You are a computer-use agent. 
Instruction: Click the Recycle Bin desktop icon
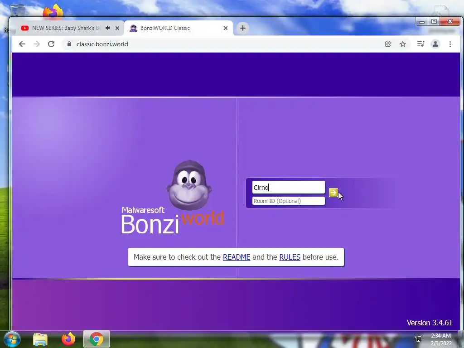[x=18, y=10]
